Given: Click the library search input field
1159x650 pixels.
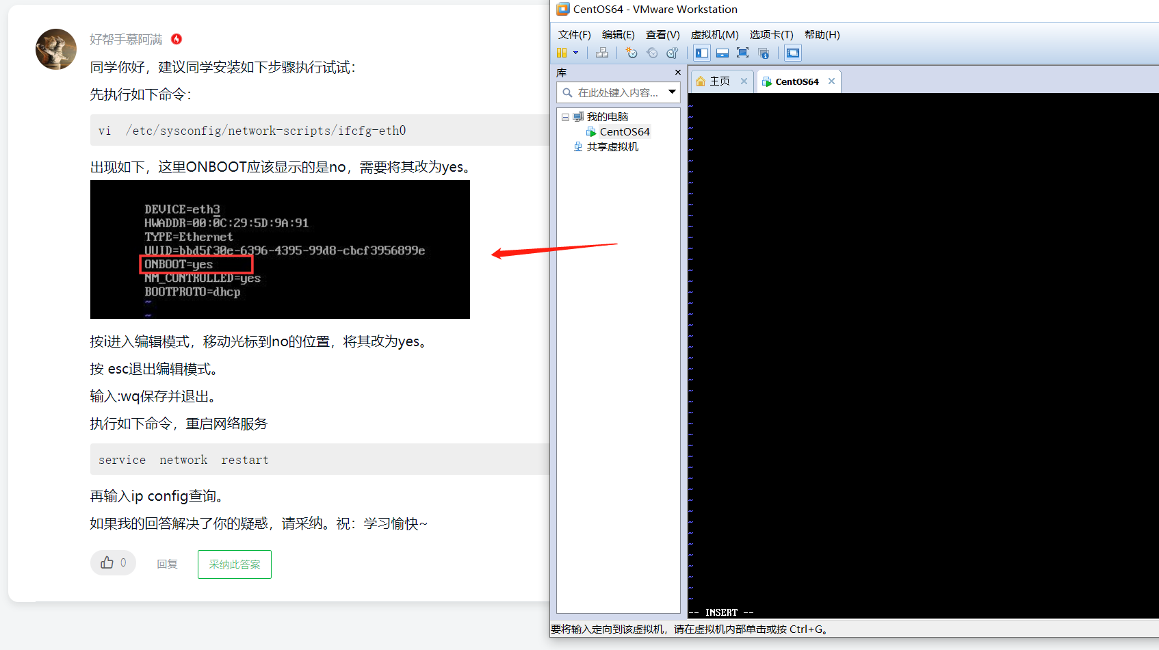Looking at the screenshot, I should [618, 92].
